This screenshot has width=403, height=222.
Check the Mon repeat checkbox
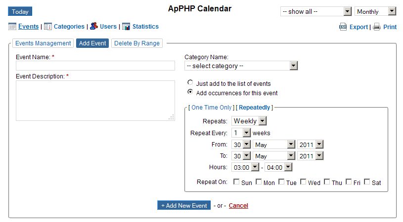pos(259,182)
